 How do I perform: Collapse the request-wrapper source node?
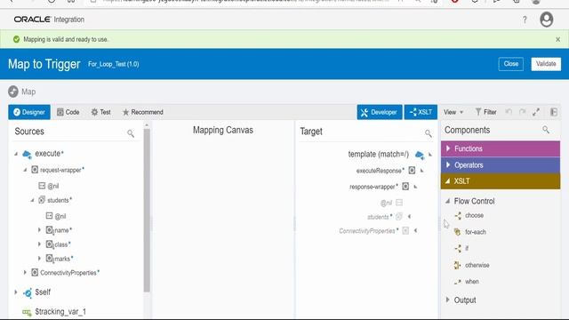25,170
